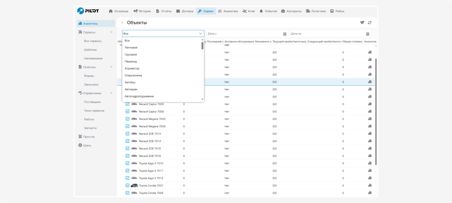The width and height of the screenshot is (452, 203).
Task: Open analytics chart icon for Renault Megane 7003
Action: [370, 119]
